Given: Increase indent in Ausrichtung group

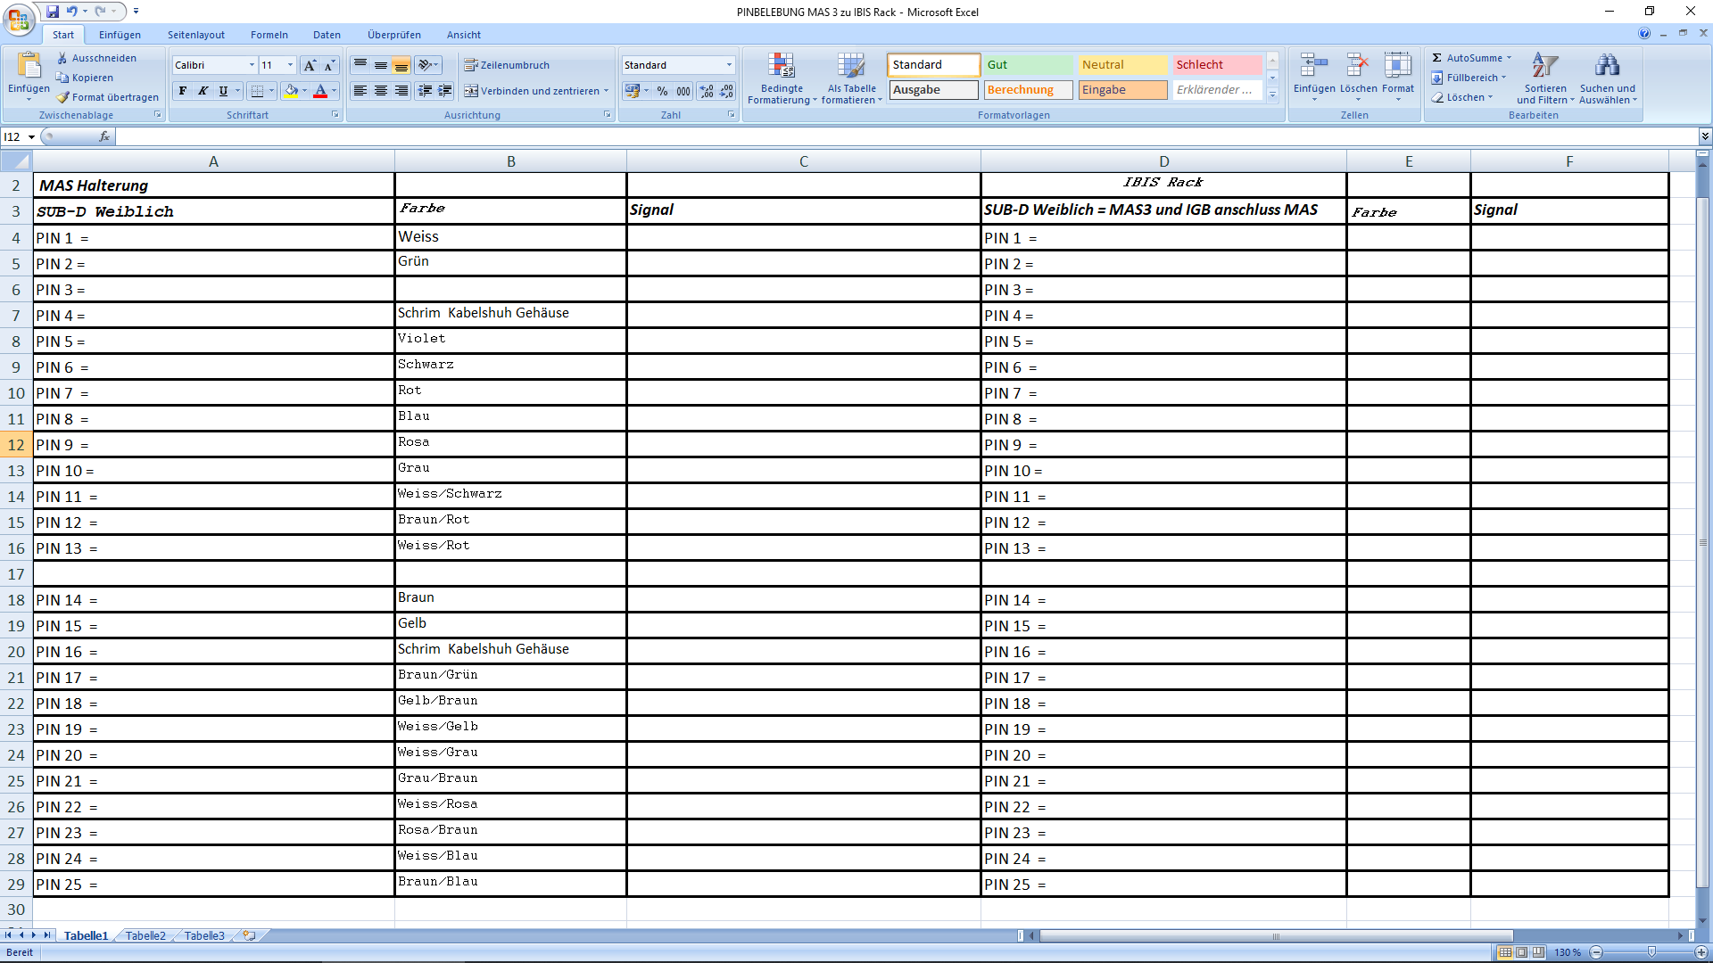Looking at the screenshot, I should [444, 91].
